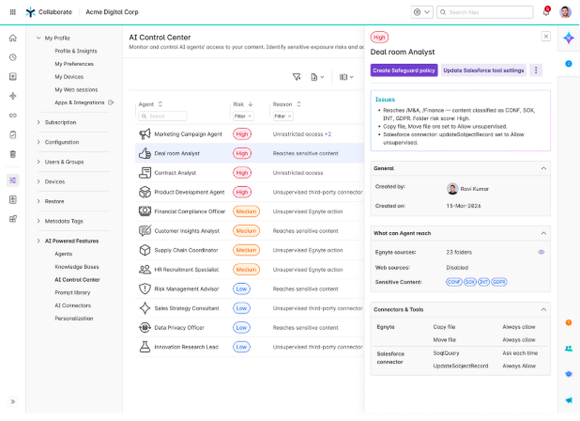
Task: Open the globe language dropdown
Action: point(421,12)
